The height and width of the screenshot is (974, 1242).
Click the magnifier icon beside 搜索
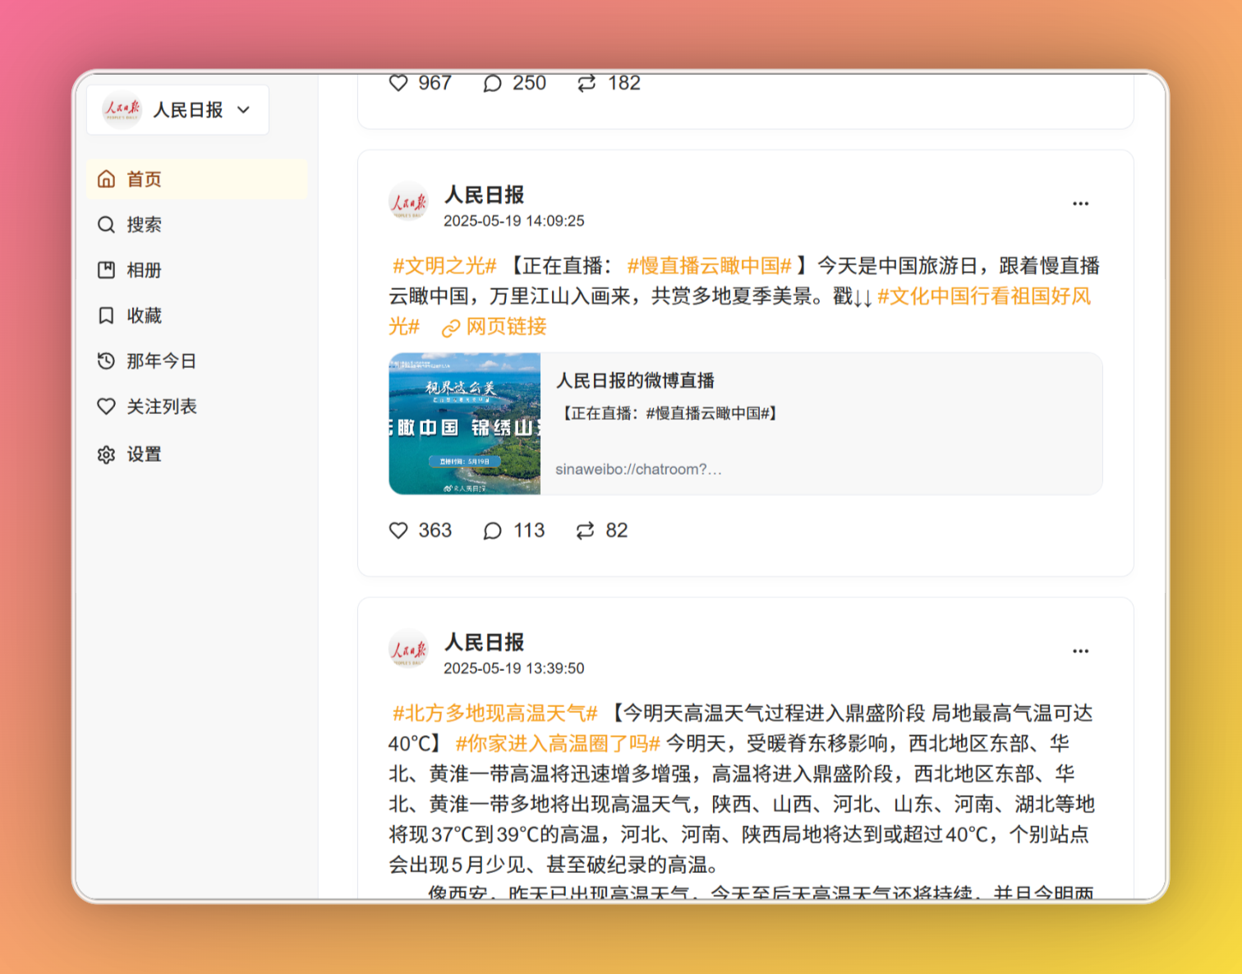click(x=106, y=224)
